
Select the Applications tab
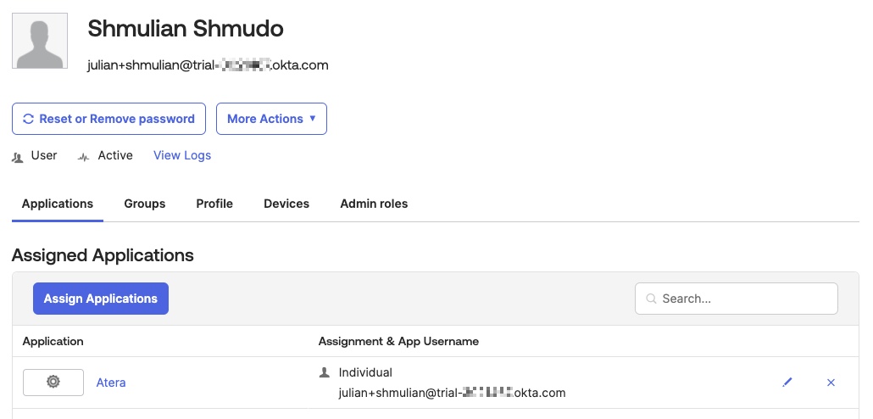coord(58,204)
